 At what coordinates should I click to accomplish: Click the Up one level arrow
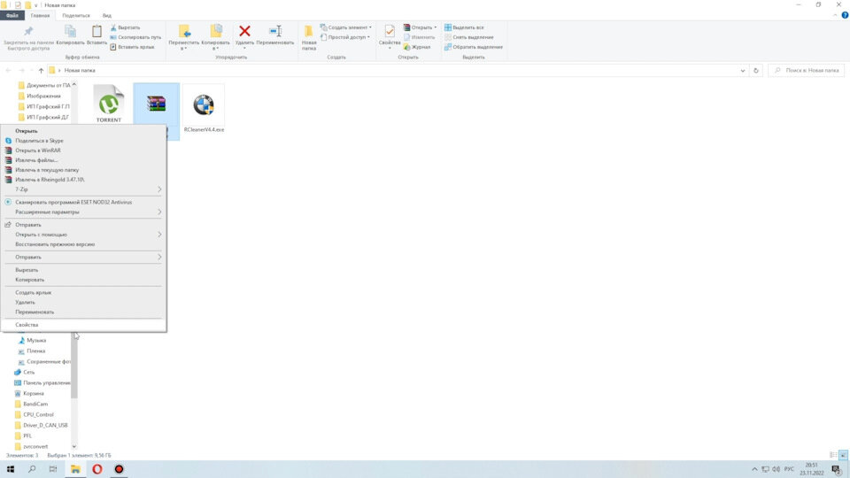click(41, 71)
